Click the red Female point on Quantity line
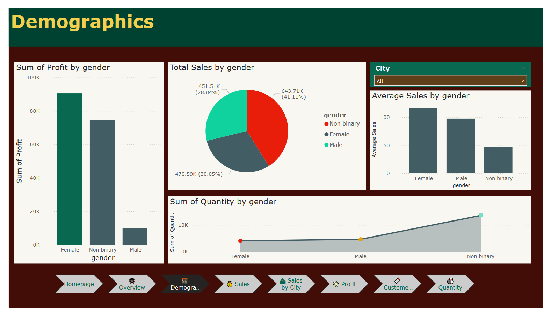551x315 pixels. point(240,241)
